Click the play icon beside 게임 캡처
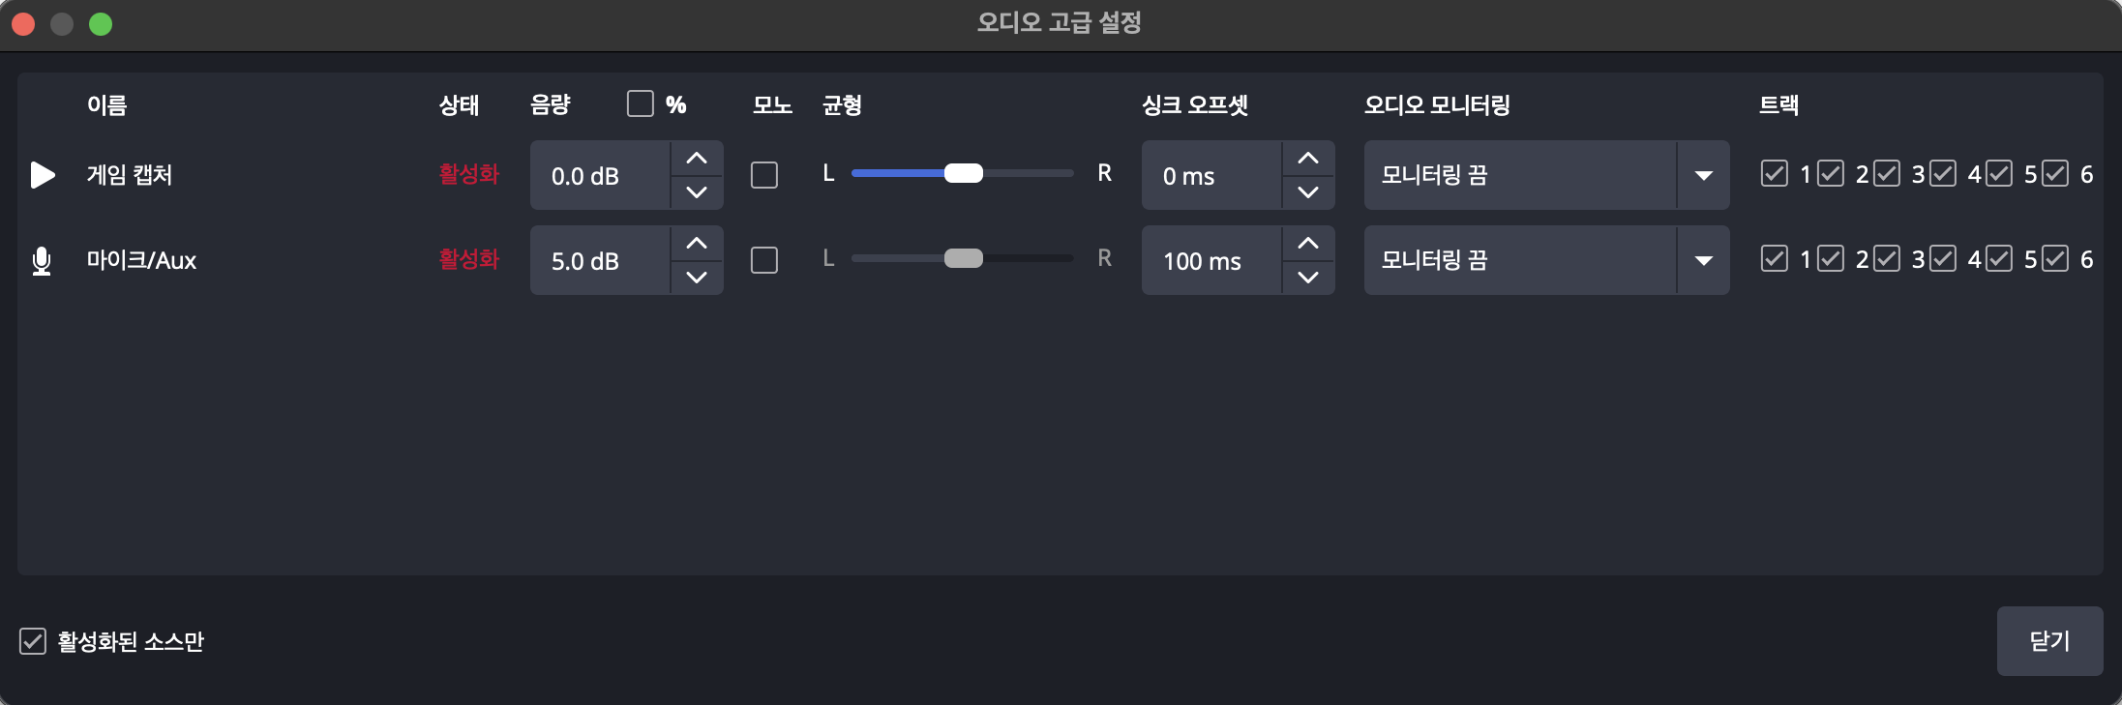Image resolution: width=2122 pixels, height=705 pixels. coord(43,175)
